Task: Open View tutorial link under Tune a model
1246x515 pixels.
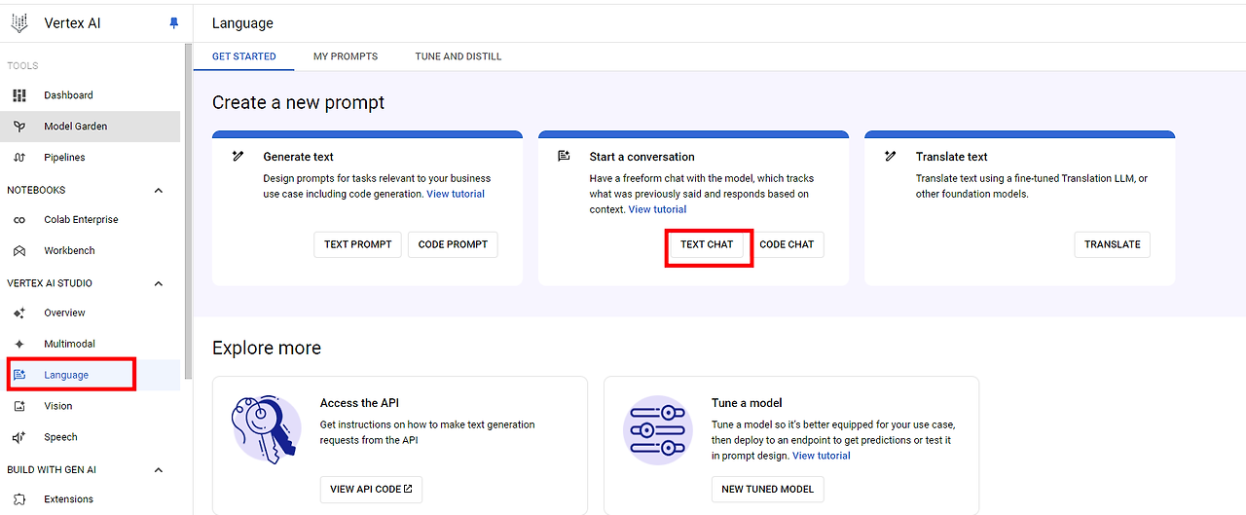Action: coord(822,456)
